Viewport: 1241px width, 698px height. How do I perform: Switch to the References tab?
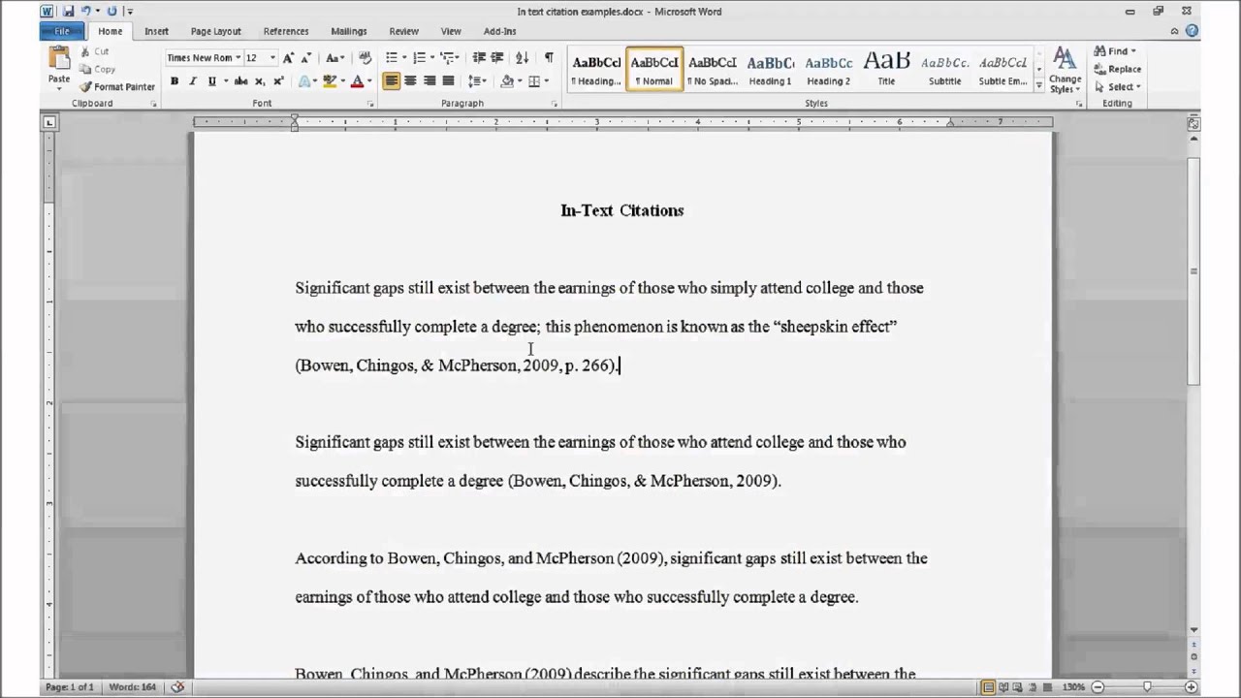(x=286, y=31)
